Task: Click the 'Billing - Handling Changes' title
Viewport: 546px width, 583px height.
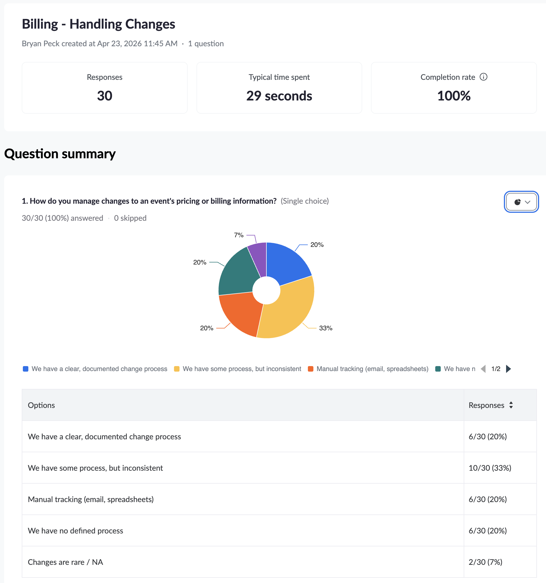Action: click(x=99, y=24)
